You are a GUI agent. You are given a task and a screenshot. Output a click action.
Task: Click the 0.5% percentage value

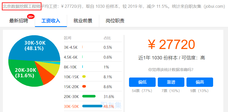click(x=108, y=47)
